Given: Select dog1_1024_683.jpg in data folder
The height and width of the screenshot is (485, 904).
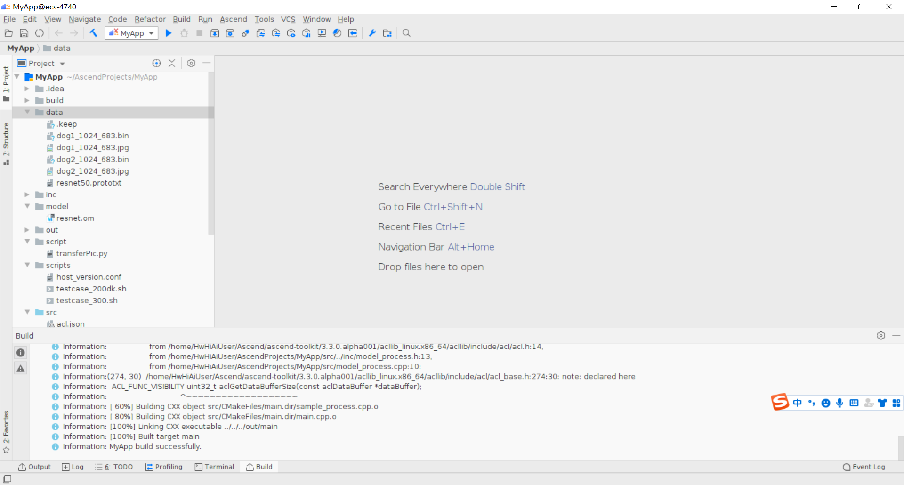Looking at the screenshot, I should tap(92, 147).
